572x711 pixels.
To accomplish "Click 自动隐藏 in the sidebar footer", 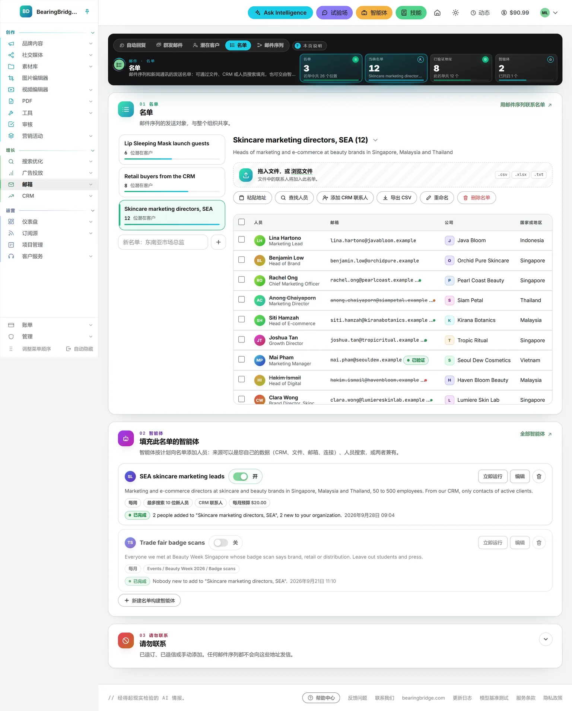I will 80,349.
